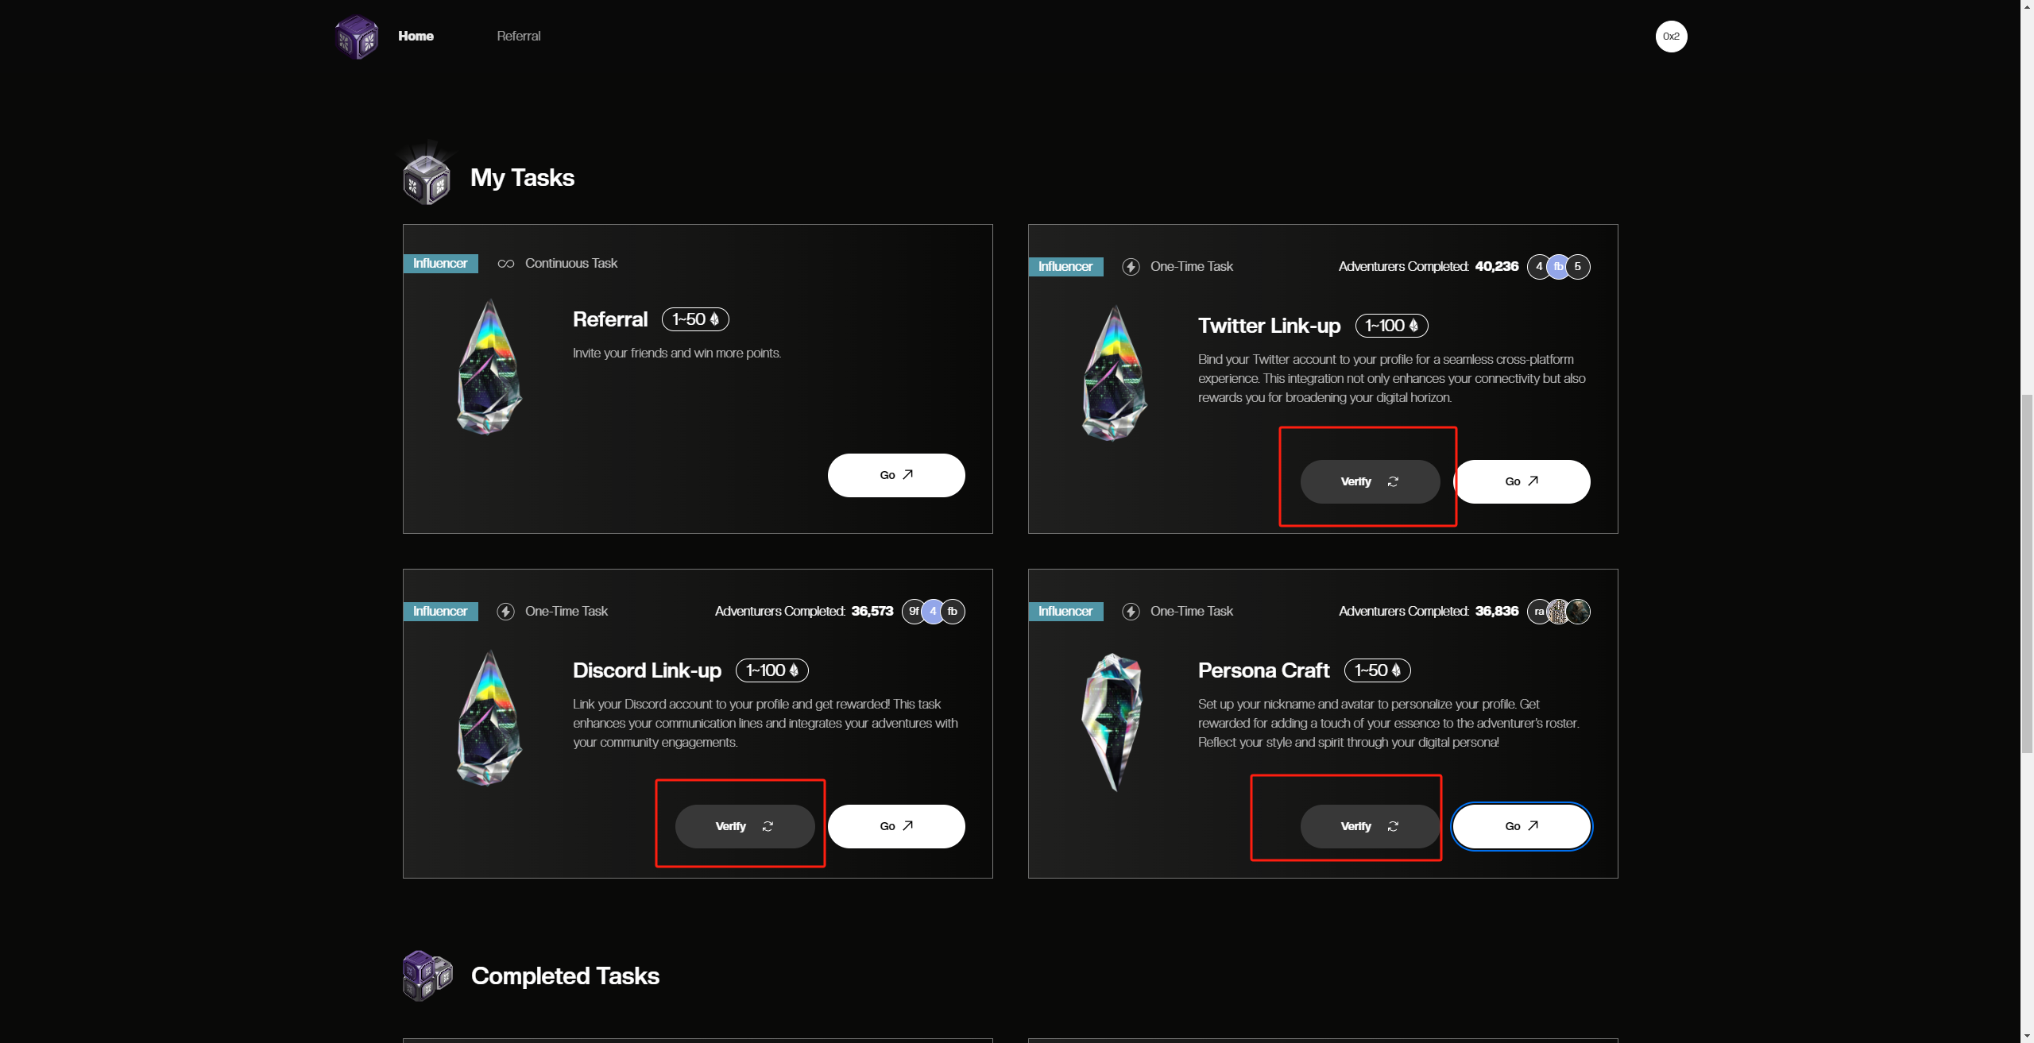Go to the Referral task
The height and width of the screenshot is (1043, 2034).
tap(896, 475)
